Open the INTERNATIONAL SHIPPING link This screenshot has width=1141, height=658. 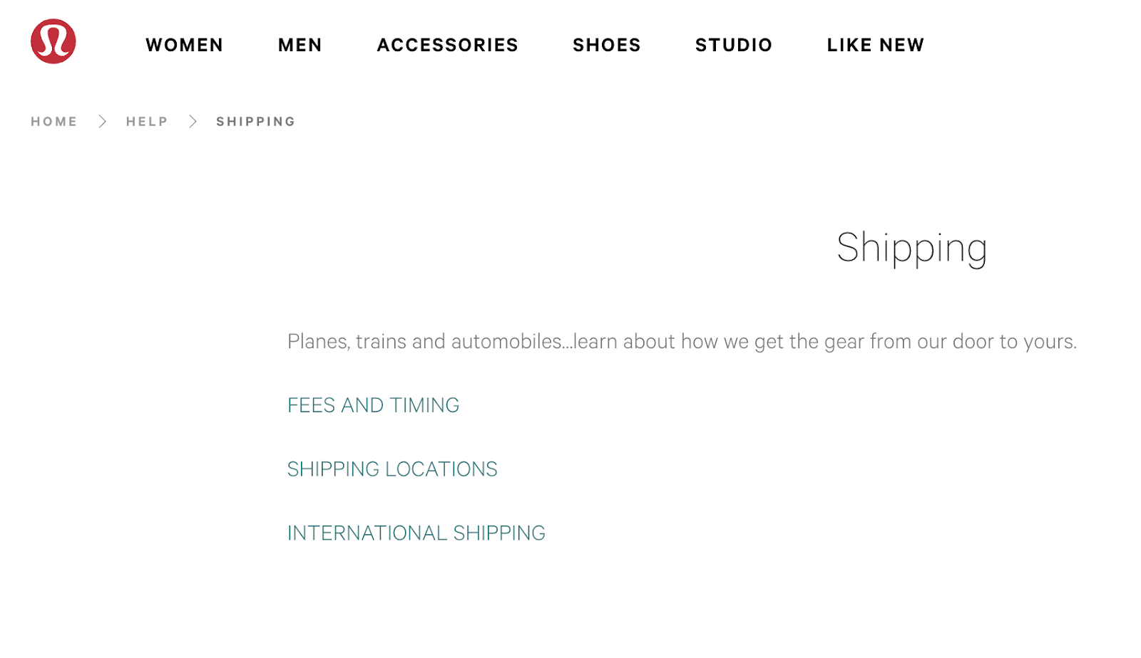[x=416, y=533]
